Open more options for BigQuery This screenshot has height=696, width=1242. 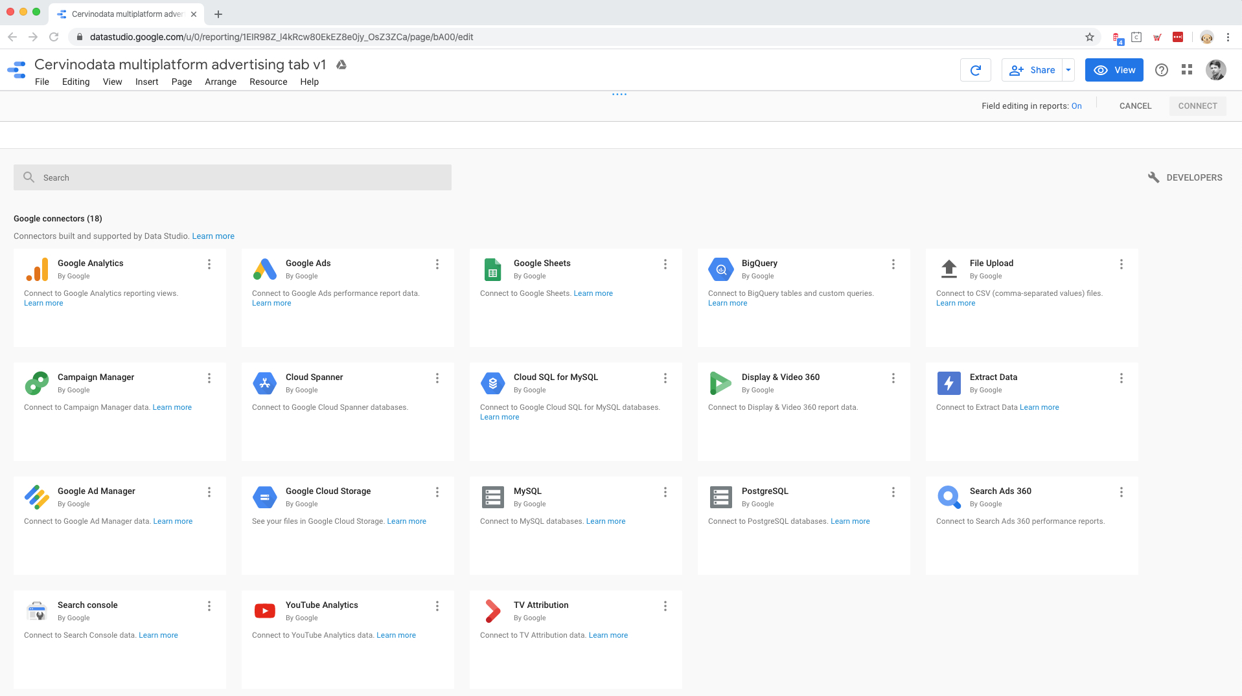click(x=893, y=264)
